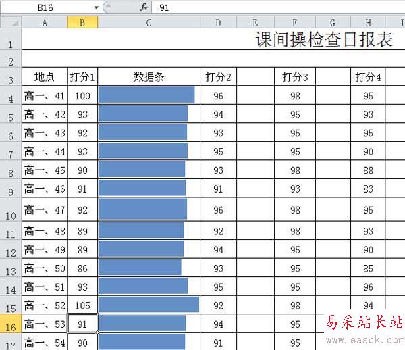This screenshot has width=405, height=350.
Task: Click the data bar in 高一、47 row
Action: point(142,209)
